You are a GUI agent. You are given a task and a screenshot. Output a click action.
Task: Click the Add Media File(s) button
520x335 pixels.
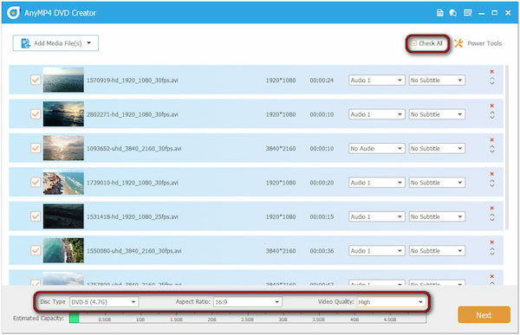click(51, 43)
